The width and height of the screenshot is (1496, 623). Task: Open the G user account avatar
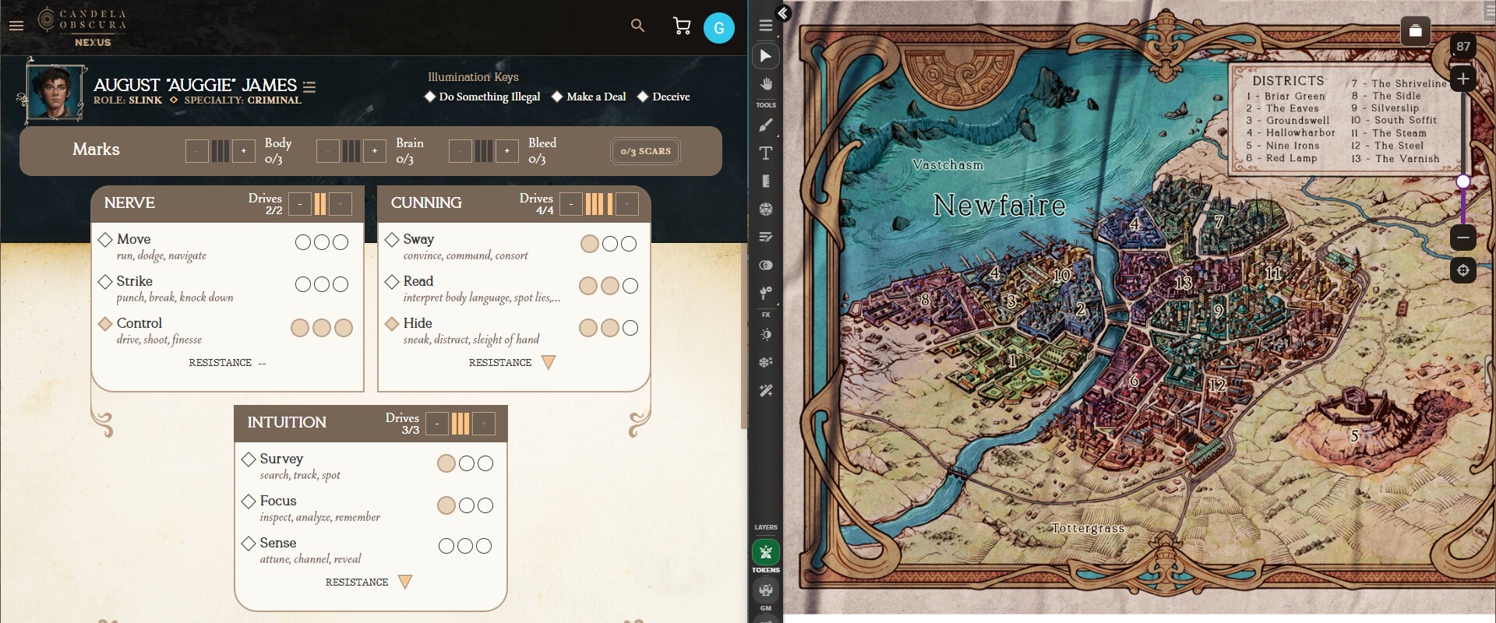[x=718, y=28]
